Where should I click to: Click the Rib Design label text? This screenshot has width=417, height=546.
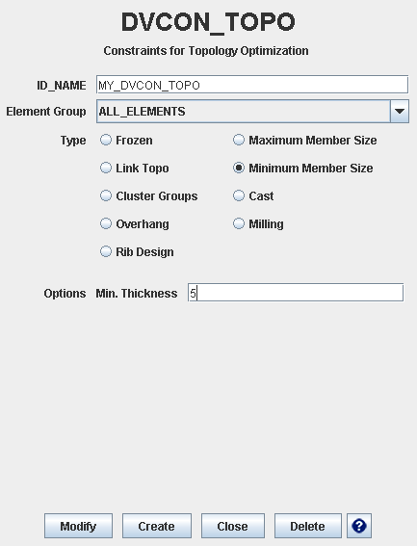coord(144,251)
